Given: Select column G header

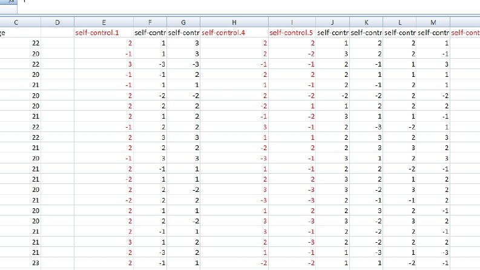Looking at the screenshot, I should pos(183,22).
